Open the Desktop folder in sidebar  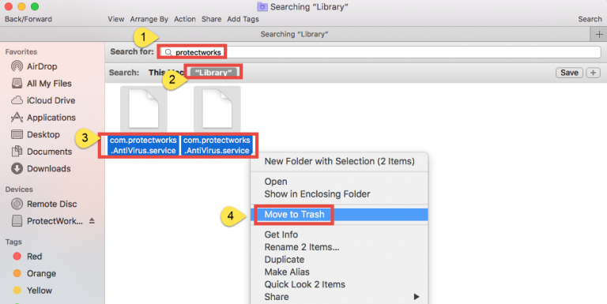tap(36, 134)
